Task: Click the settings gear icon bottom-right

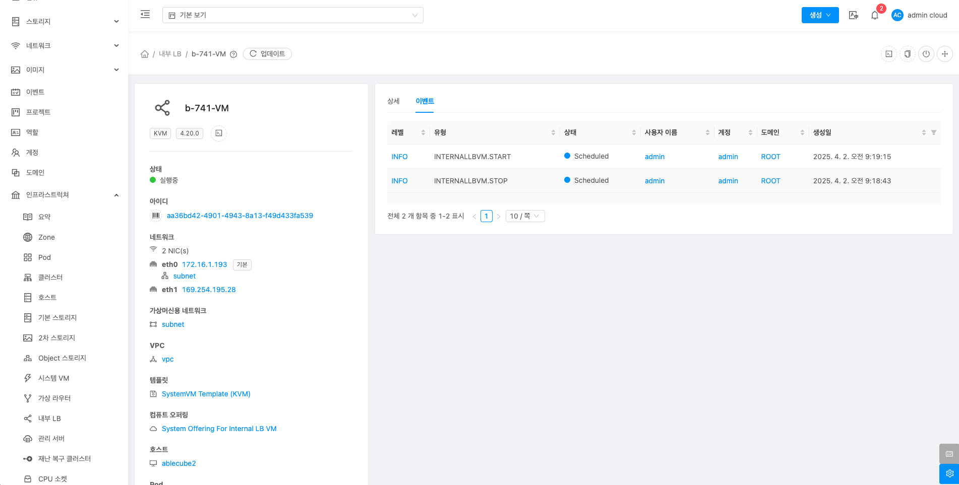Action: [x=949, y=473]
